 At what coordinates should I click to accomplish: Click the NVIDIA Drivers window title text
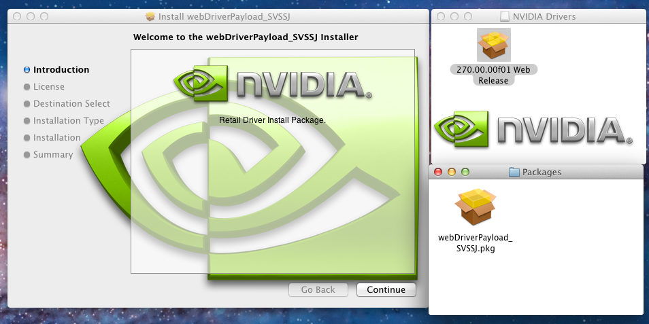544,16
